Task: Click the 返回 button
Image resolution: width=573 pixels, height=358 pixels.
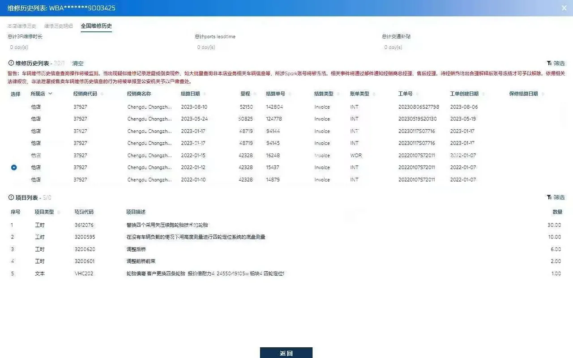Action: tap(286, 353)
